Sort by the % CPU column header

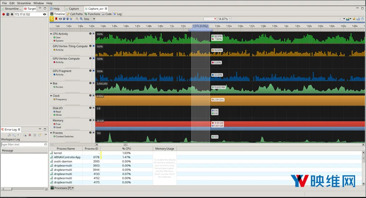click(x=127, y=149)
